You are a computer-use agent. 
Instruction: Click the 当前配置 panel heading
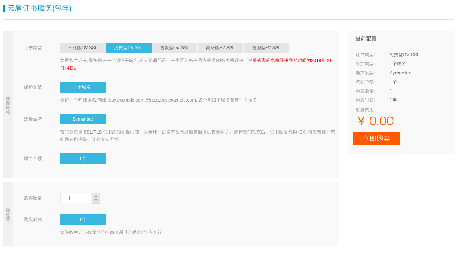click(x=366, y=39)
